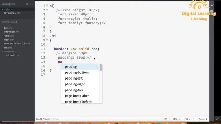Select style.css in Working Files
The width and height of the screenshot is (221, 124).
(8, 9)
